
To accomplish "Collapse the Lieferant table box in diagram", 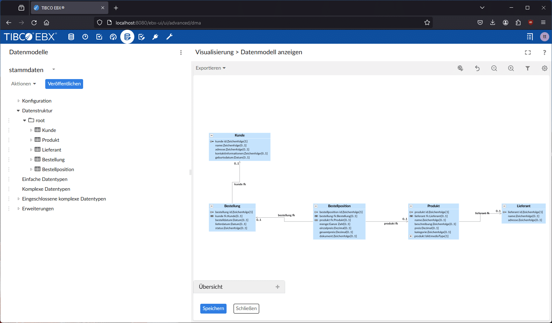I will coord(504,206).
